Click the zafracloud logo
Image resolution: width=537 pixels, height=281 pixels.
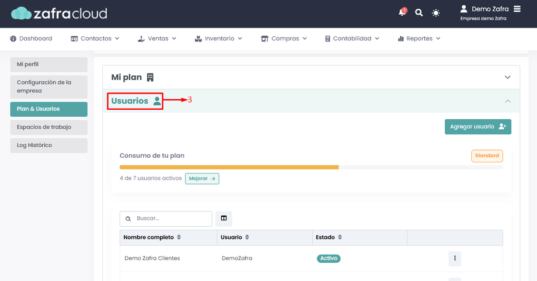coord(59,13)
